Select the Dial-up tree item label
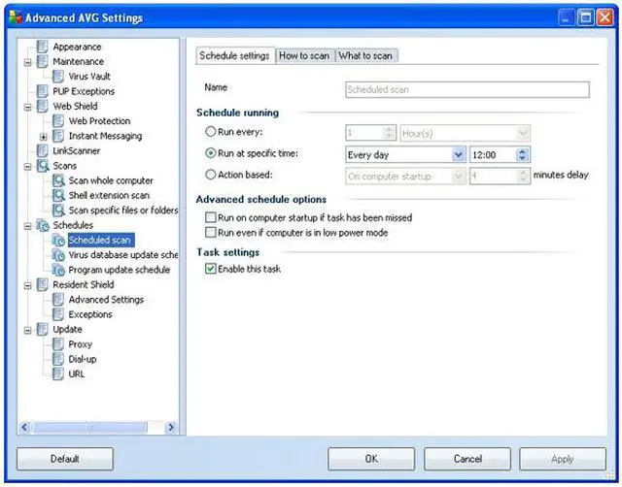 (x=83, y=359)
